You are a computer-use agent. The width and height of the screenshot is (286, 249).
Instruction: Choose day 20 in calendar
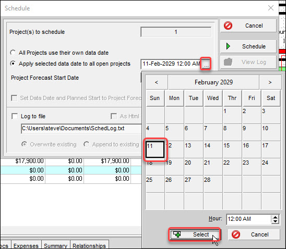click(x=194, y=167)
